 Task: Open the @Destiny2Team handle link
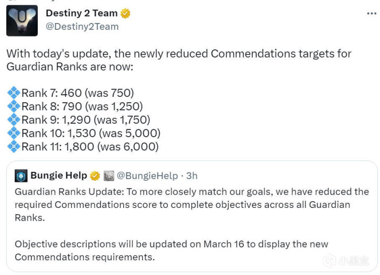(x=82, y=26)
